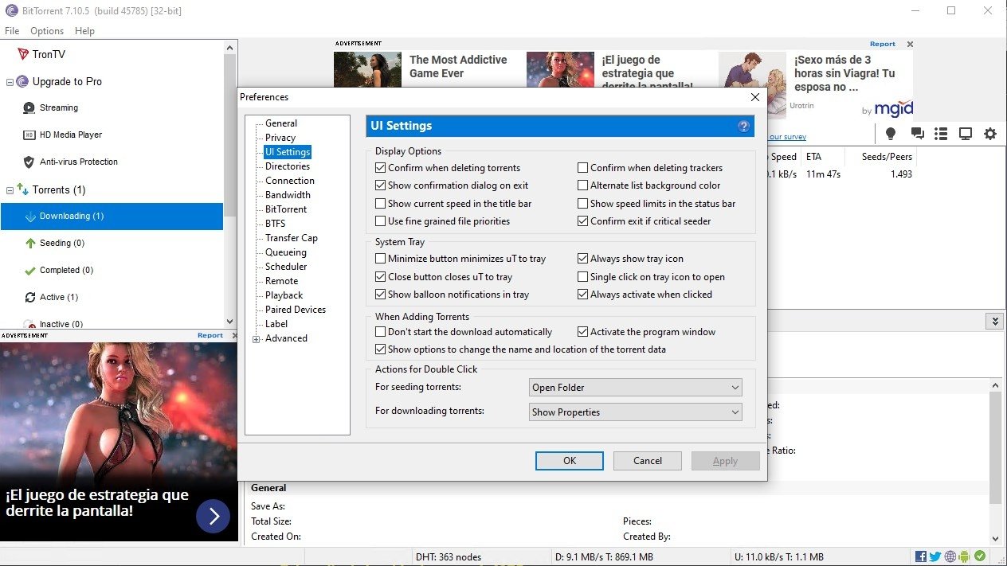Enable Show current speed in the title bar

pos(381,204)
